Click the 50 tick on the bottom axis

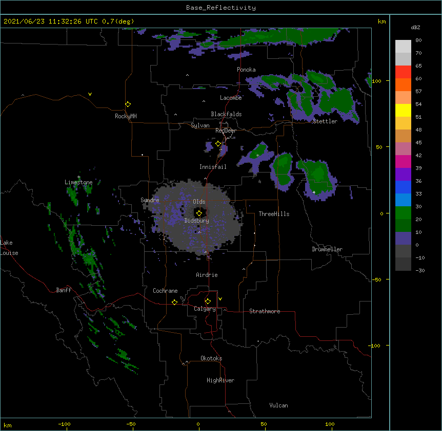pos(264,424)
